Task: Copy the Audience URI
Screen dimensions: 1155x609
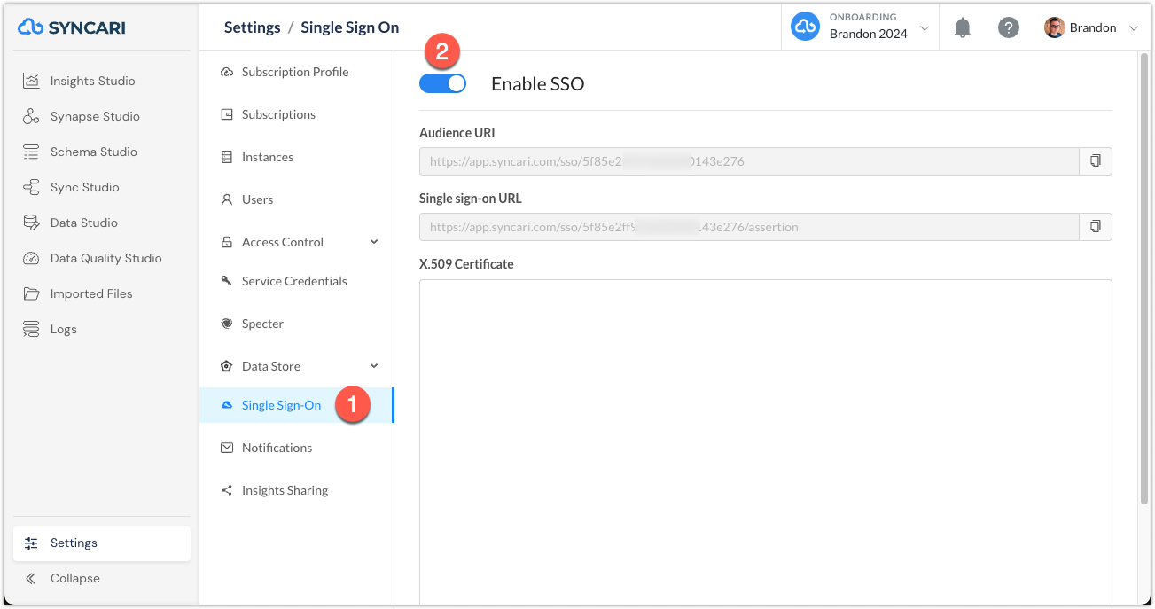Action: [1096, 161]
